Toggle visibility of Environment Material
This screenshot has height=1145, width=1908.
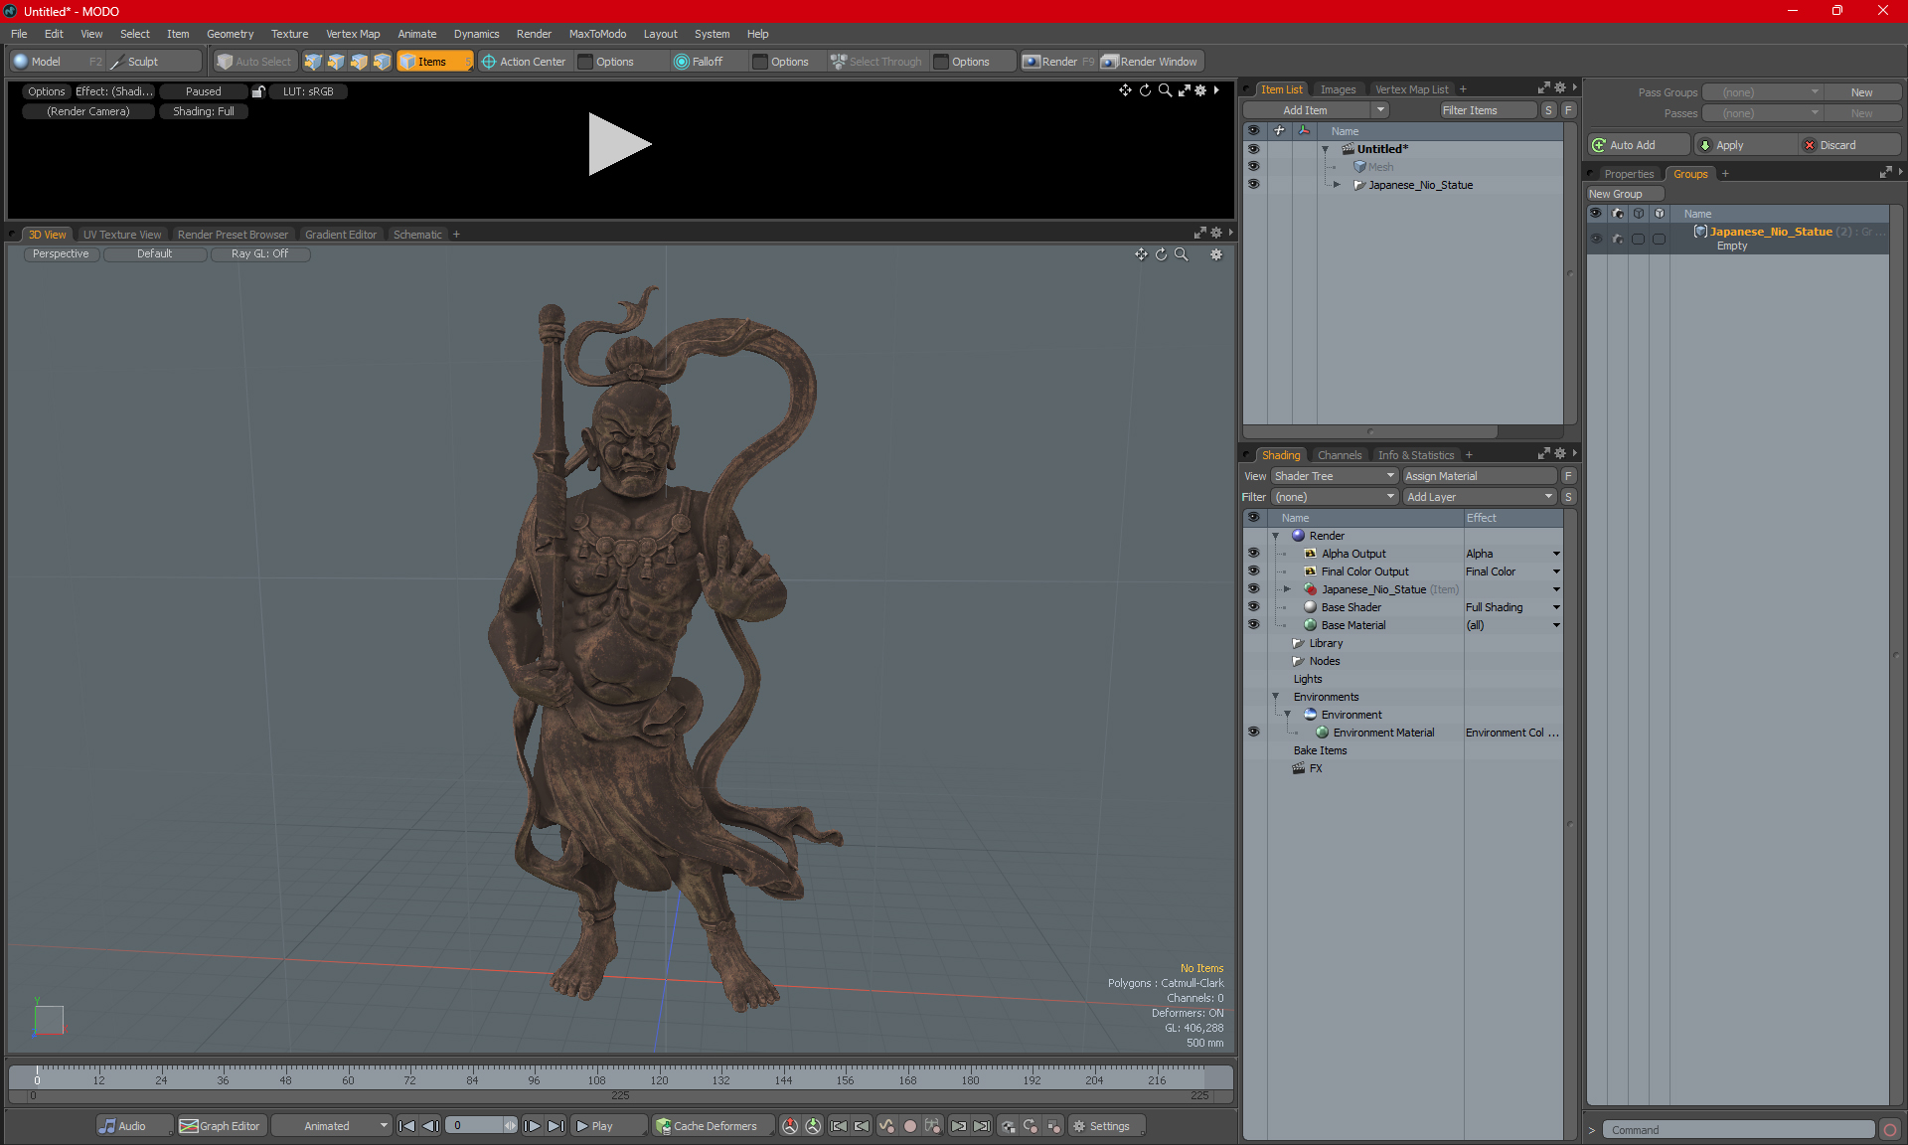pyautogui.click(x=1253, y=733)
